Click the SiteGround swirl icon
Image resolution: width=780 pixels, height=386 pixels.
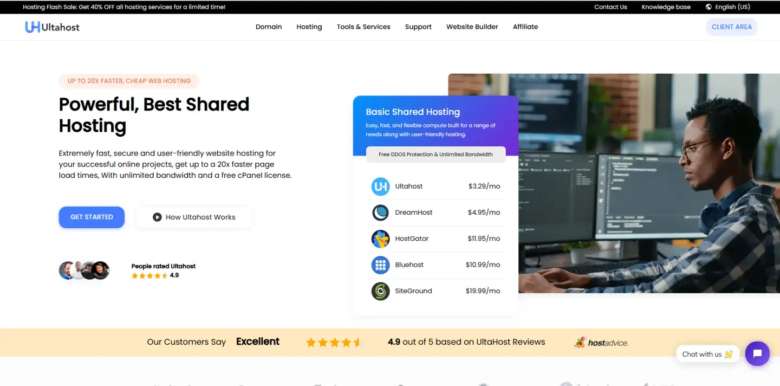380,291
